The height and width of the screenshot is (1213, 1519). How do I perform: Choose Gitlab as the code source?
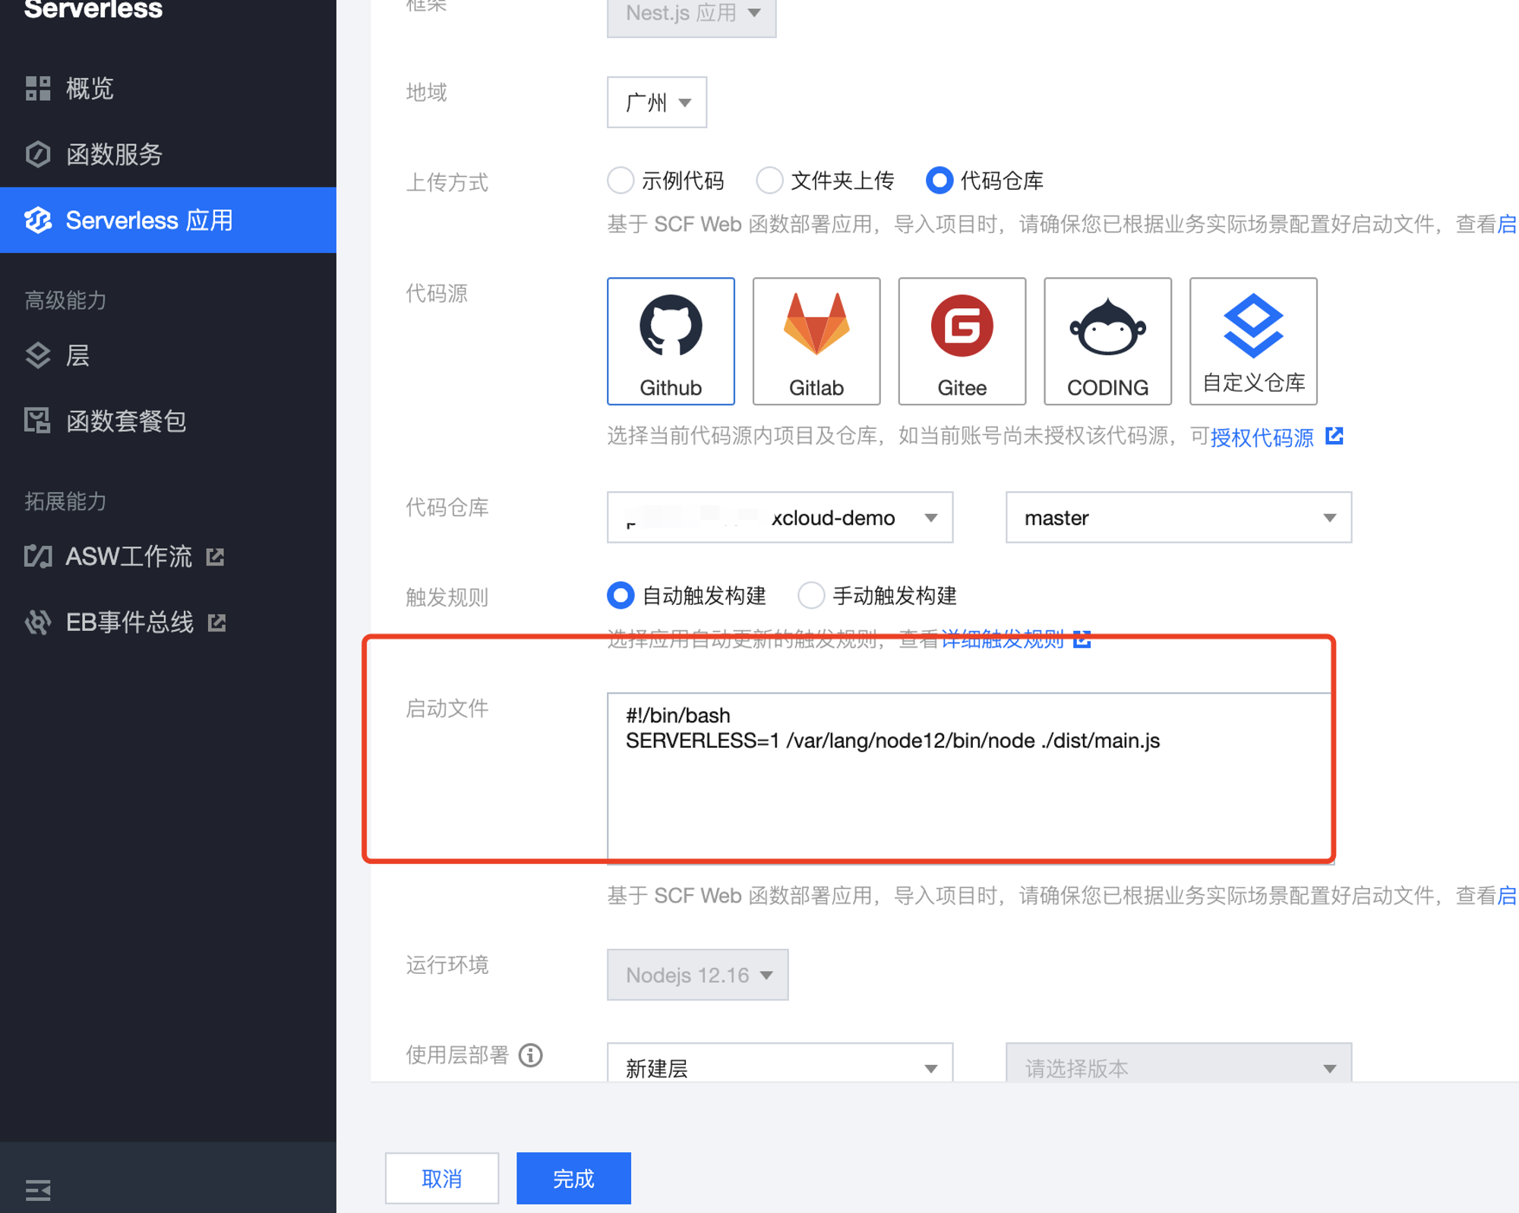coord(816,341)
